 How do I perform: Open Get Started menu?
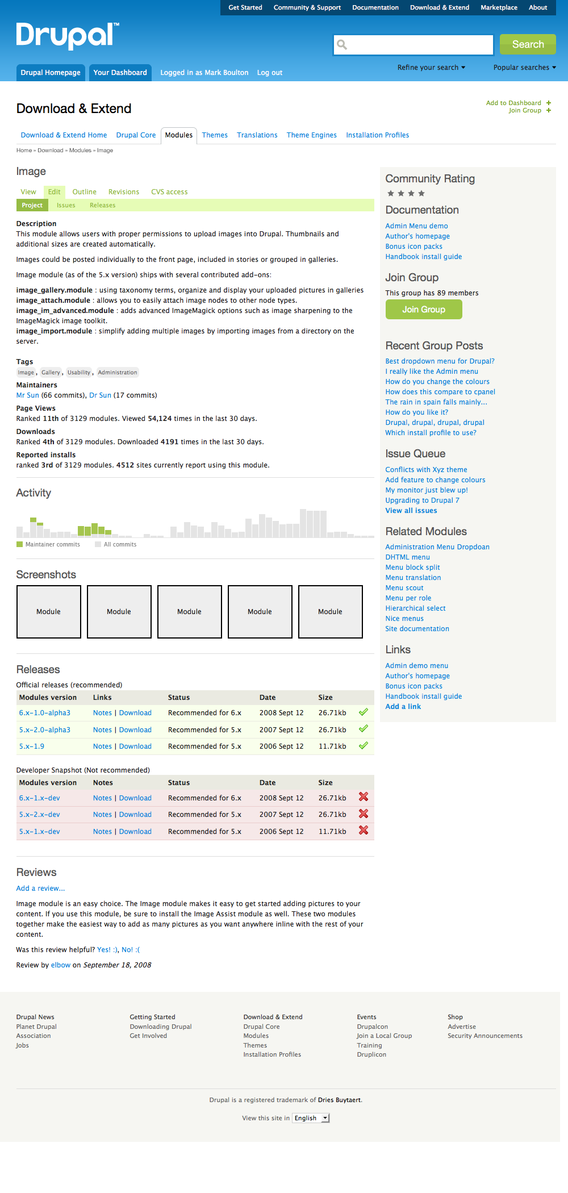(x=245, y=7)
